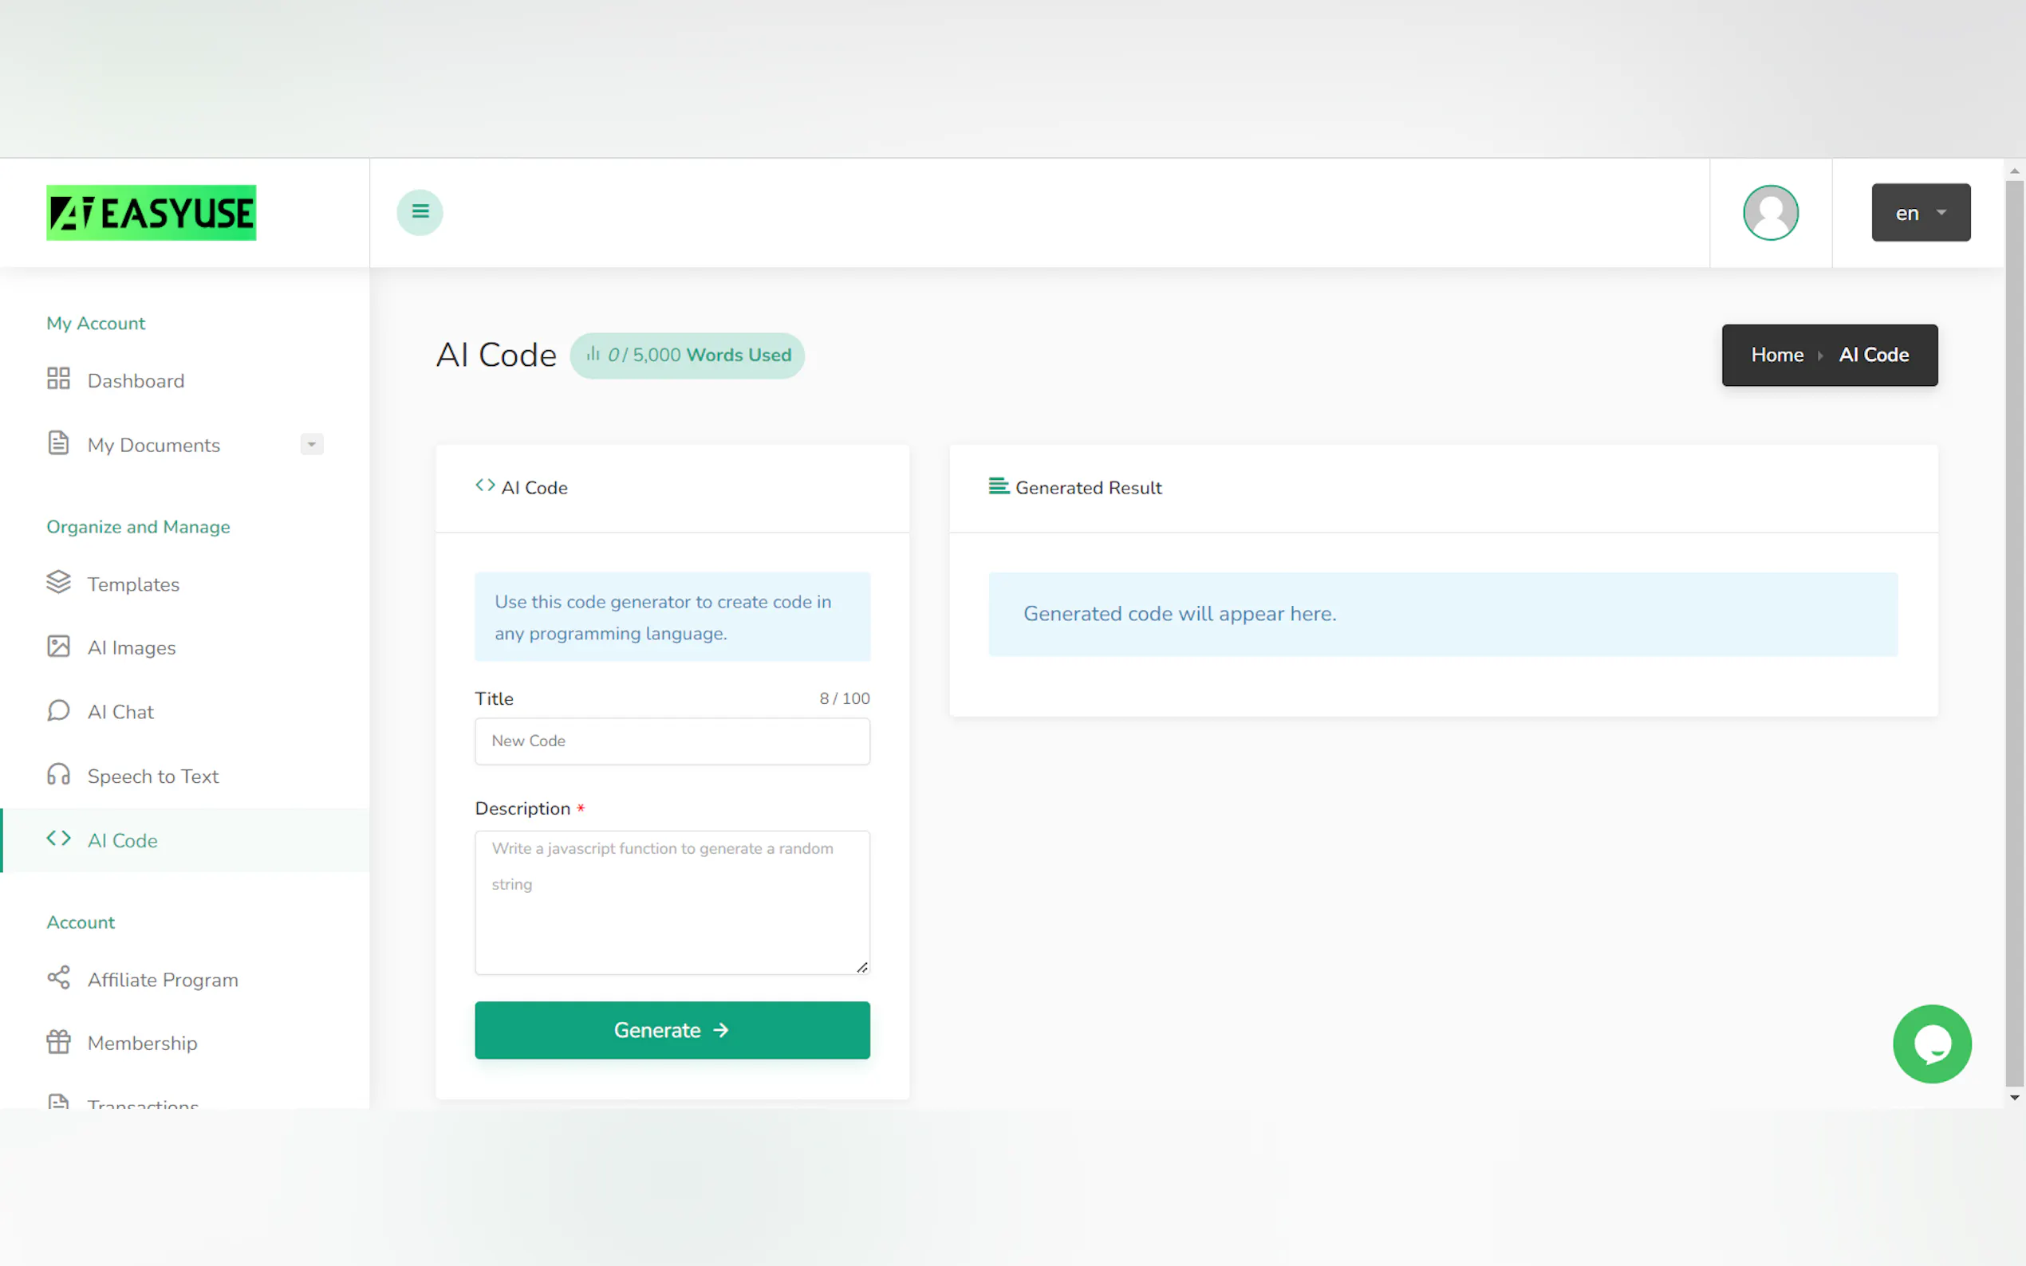
Task: Click into the Title input field
Action: 672,741
